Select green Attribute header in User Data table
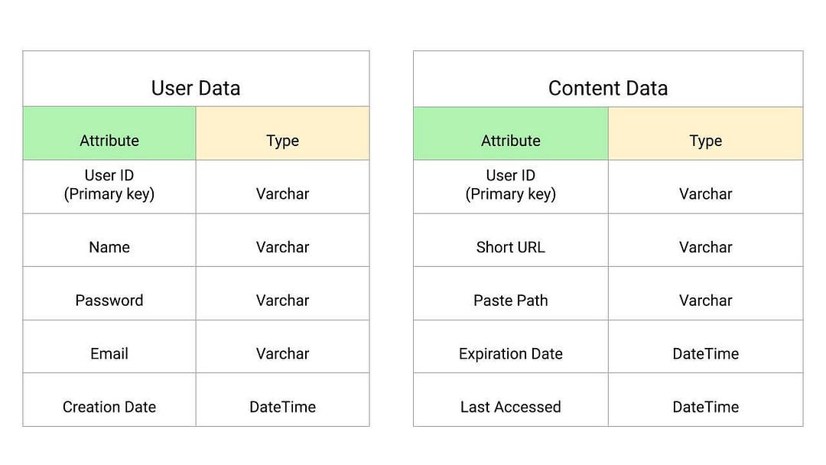 click(109, 140)
